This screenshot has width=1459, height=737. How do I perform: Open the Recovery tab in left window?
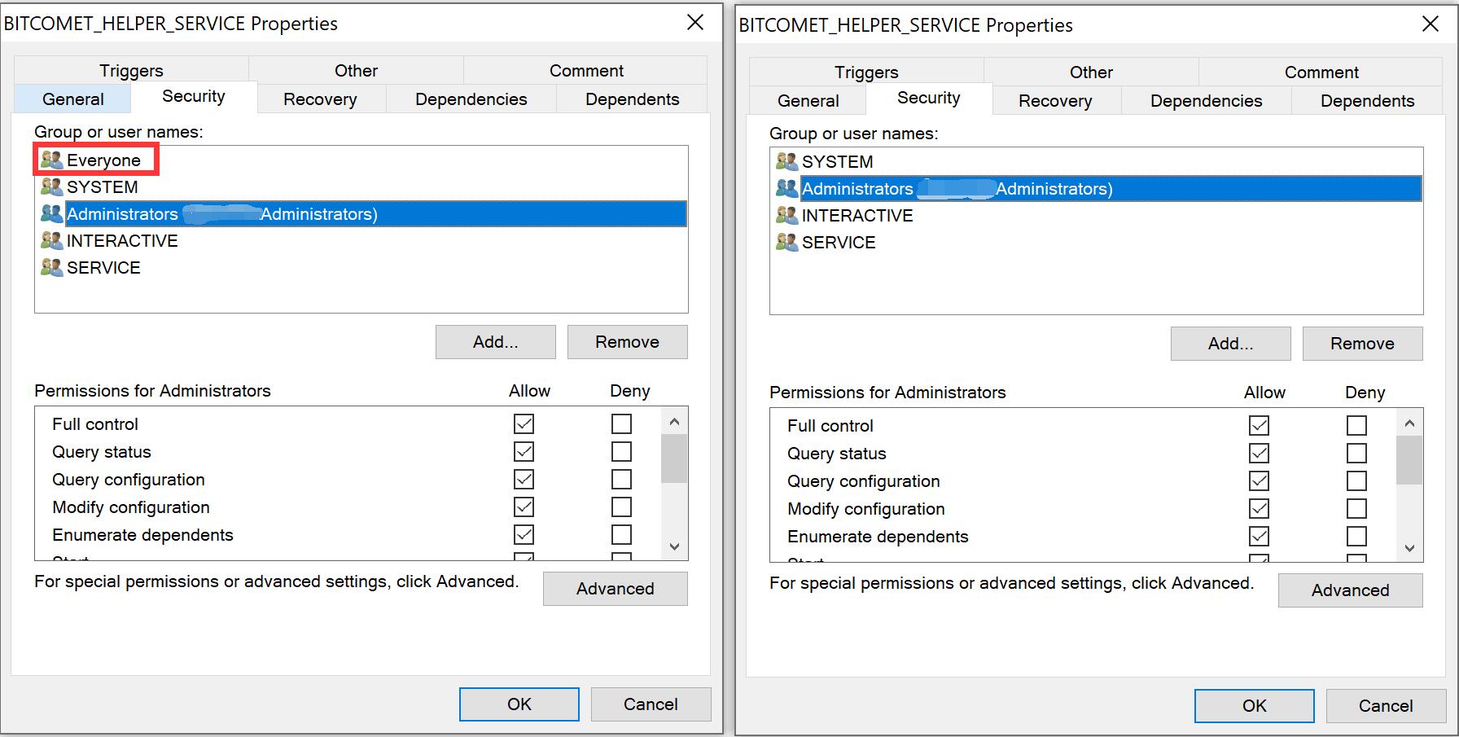(x=320, y=99)
